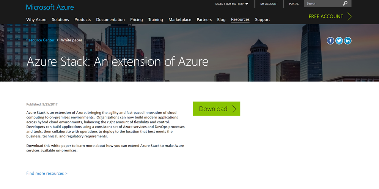Open the Training page

[x=156, y=20]
